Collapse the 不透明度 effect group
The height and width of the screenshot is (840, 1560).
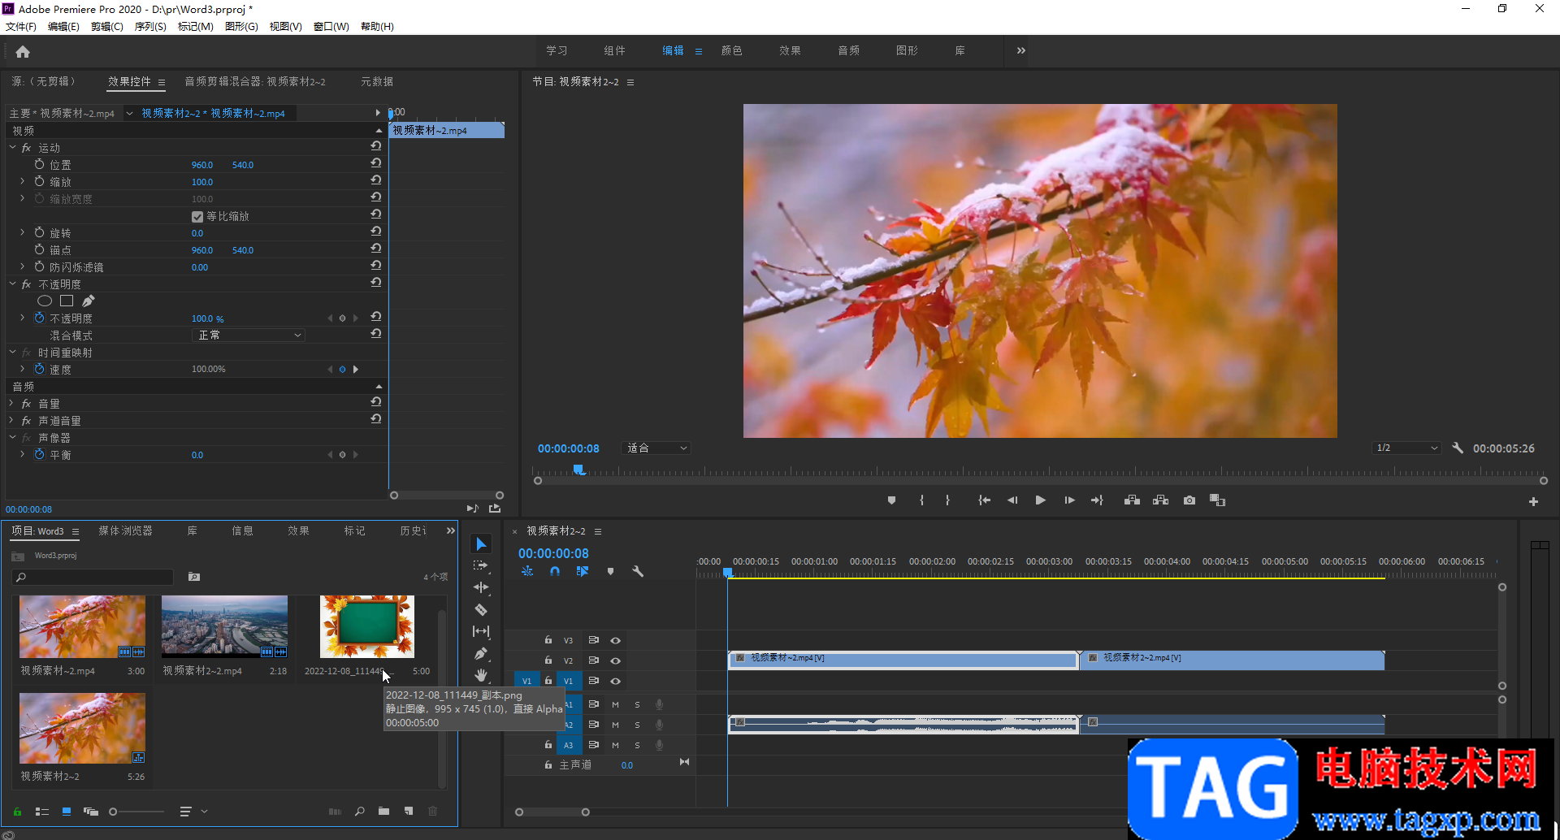[13, 284]
